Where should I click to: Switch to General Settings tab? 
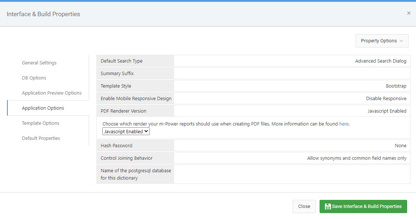coord(39,63)
